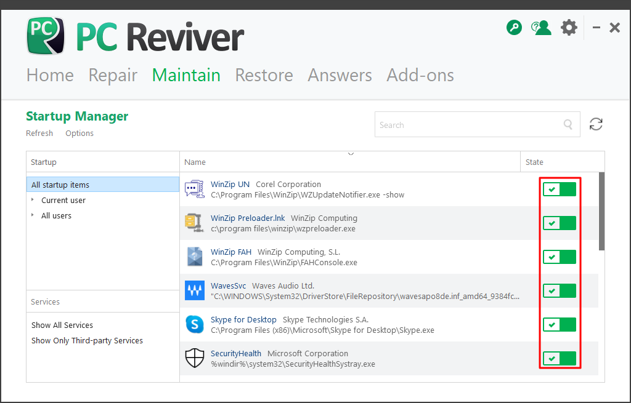
Task: Click the WinZip Computing, S.L. publisher text
Action: [299, 252]
